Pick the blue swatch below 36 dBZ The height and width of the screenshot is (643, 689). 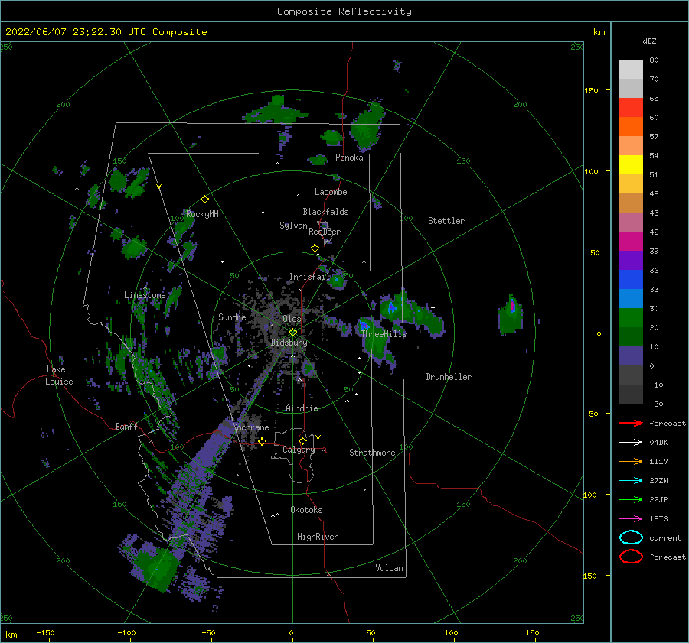(x=631, y=280)
